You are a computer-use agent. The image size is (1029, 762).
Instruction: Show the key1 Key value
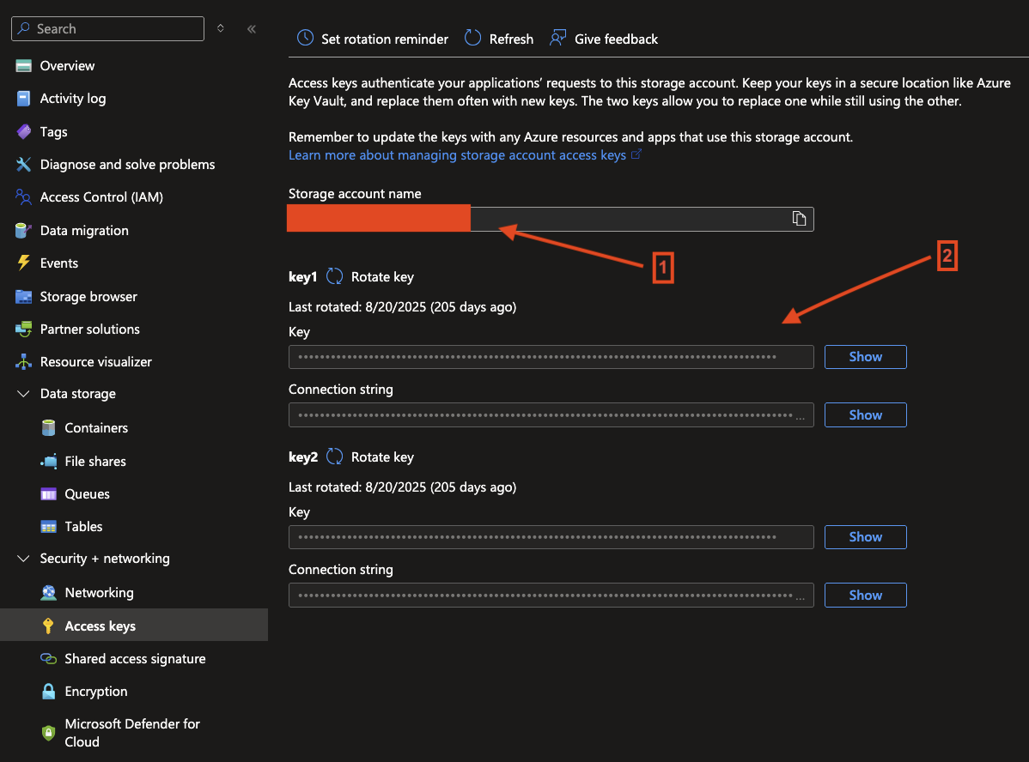pyautogui.click(x=865, y=357)
